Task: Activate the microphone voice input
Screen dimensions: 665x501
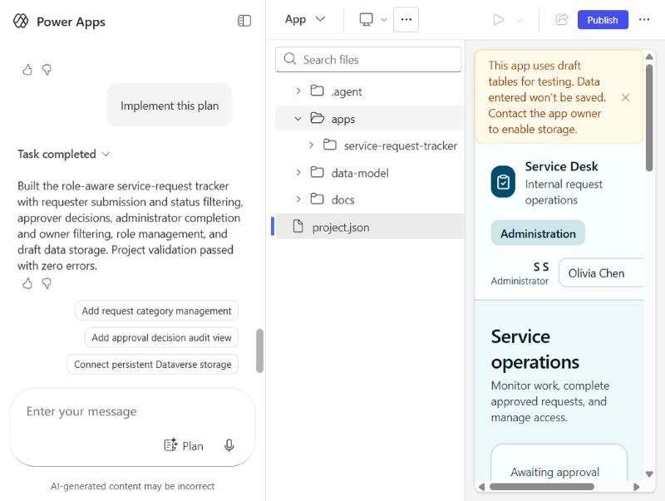Action: click(229, 445)
